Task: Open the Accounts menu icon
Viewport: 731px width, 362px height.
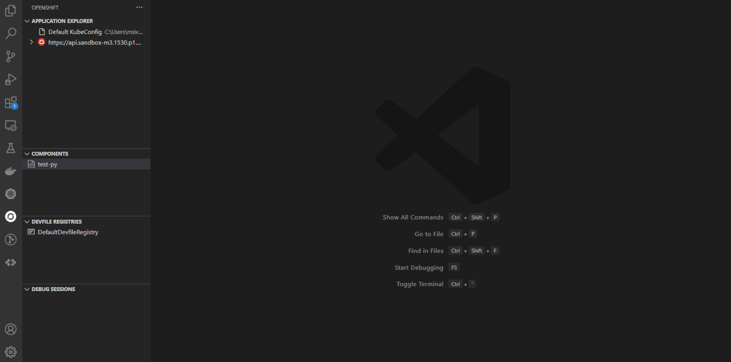Action: point(11,329)
